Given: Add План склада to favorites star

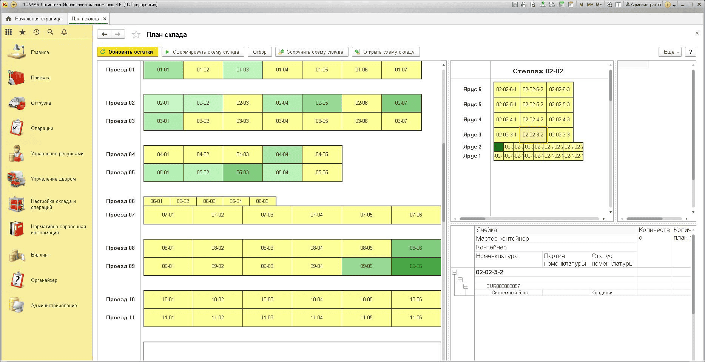Looking at the screenshot, I should pyautogui.click(x=136, y=35).
